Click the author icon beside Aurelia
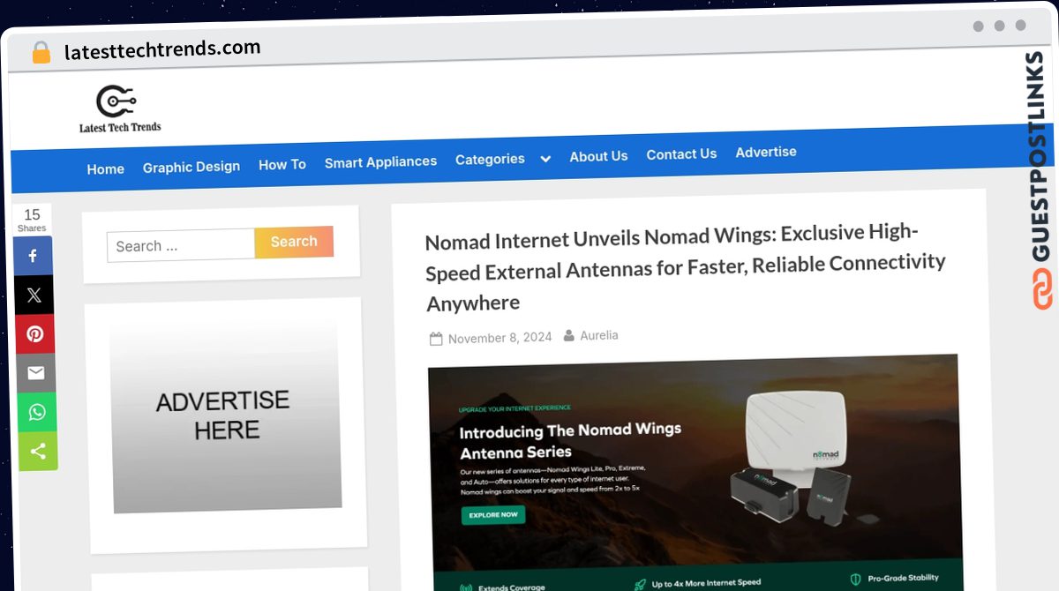Screen dimensions: 1059x591 click(x=569, y=335)
